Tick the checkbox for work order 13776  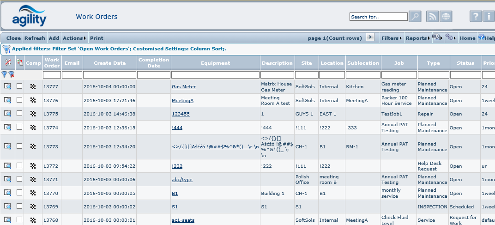[19, 100]
